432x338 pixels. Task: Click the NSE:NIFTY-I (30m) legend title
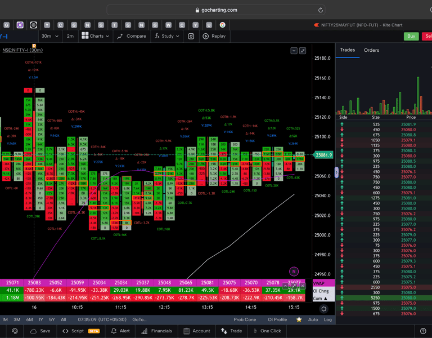click(x=22, y=50)
